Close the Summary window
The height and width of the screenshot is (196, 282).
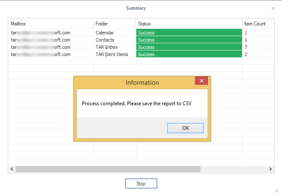[x=273, y=8]
